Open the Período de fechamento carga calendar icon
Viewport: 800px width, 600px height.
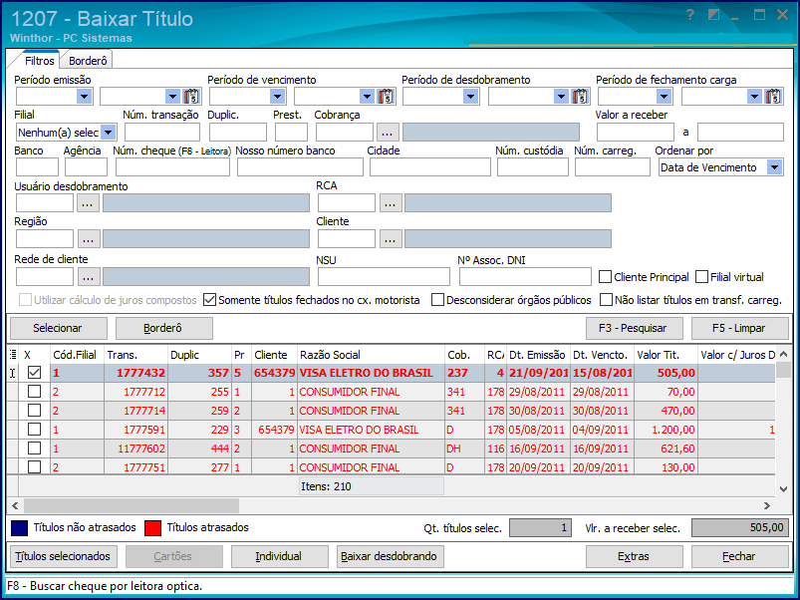click(x=773, y=96)
